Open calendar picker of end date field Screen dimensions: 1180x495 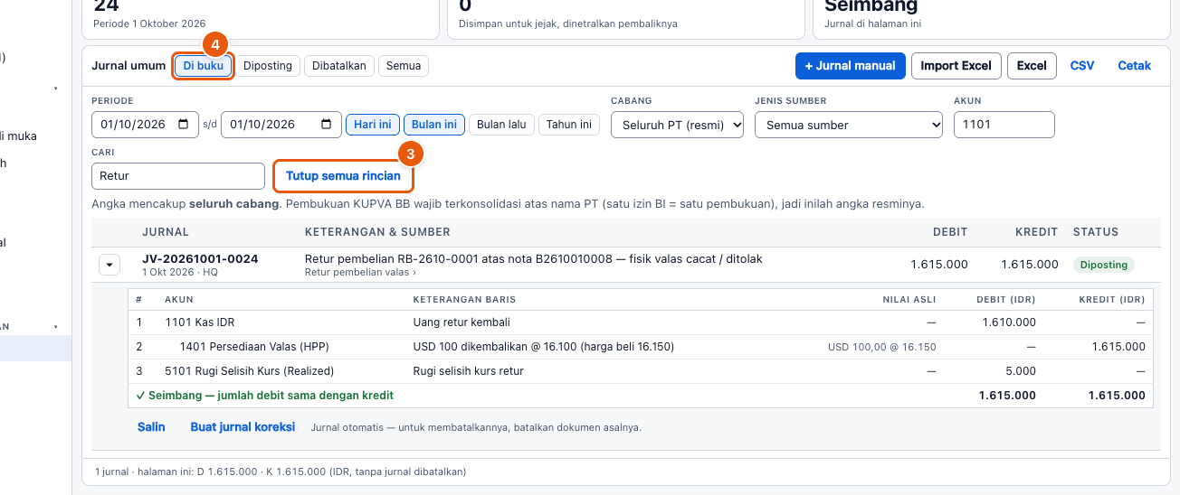click(x=326, y=125)
